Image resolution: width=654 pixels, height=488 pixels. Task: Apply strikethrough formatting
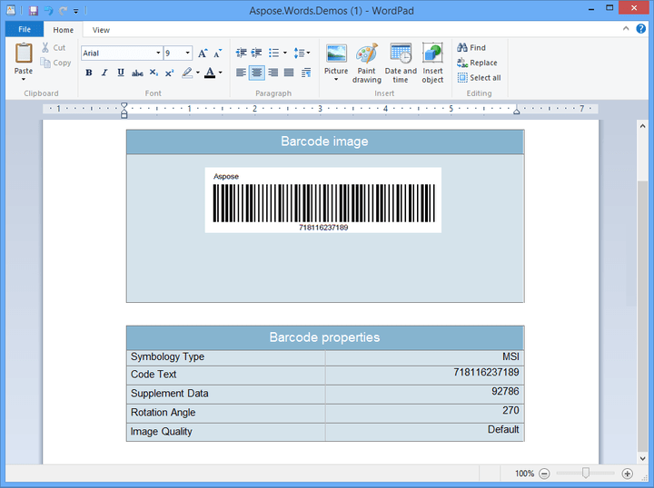(137, 73)
